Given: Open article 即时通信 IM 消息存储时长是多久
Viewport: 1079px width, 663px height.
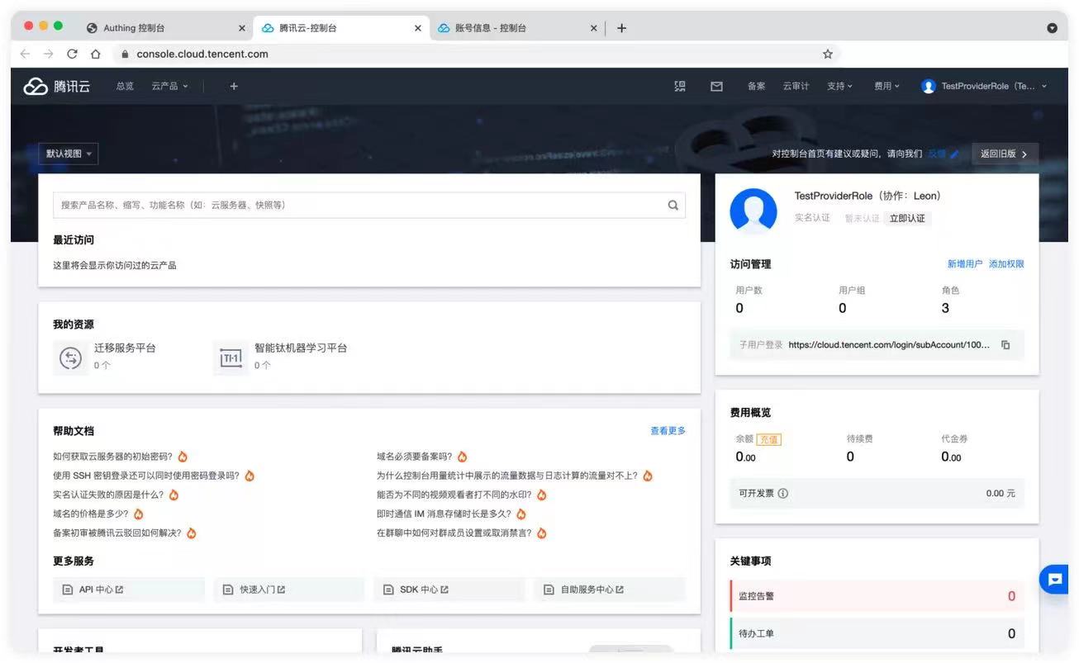Looking at the screenshot, I should (x=444, y=514).
